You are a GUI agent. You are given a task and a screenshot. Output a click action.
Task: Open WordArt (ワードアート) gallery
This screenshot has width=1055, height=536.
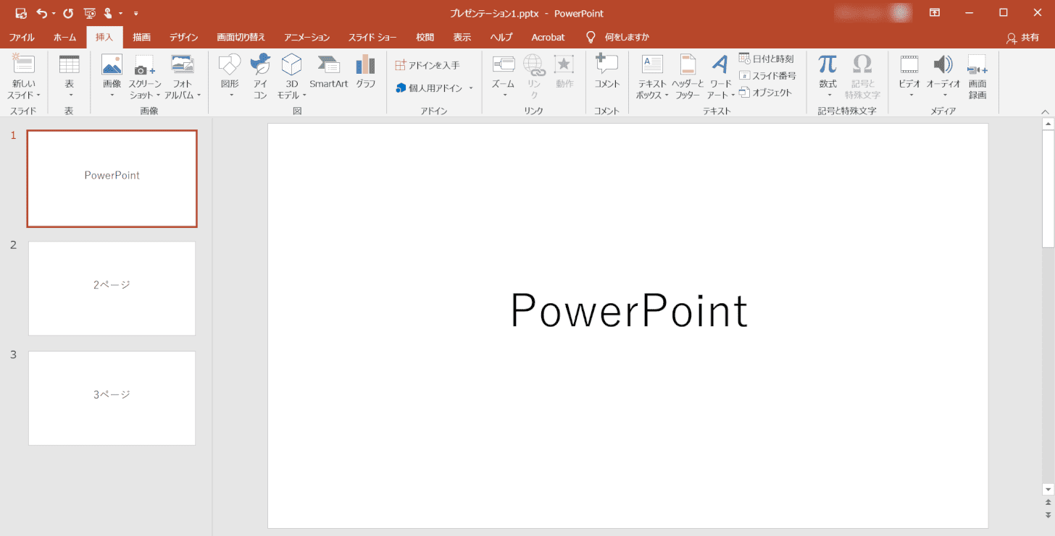point(720,77)
